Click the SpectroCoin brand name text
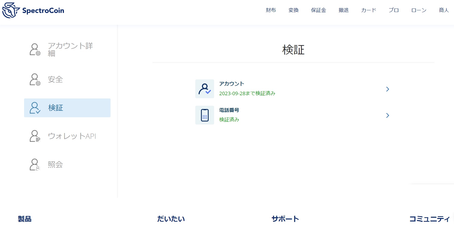This screenshot has width=454, height=229. 43,11
